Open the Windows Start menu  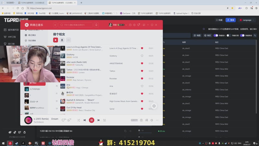pyautogui.click(x=3, y=143)
